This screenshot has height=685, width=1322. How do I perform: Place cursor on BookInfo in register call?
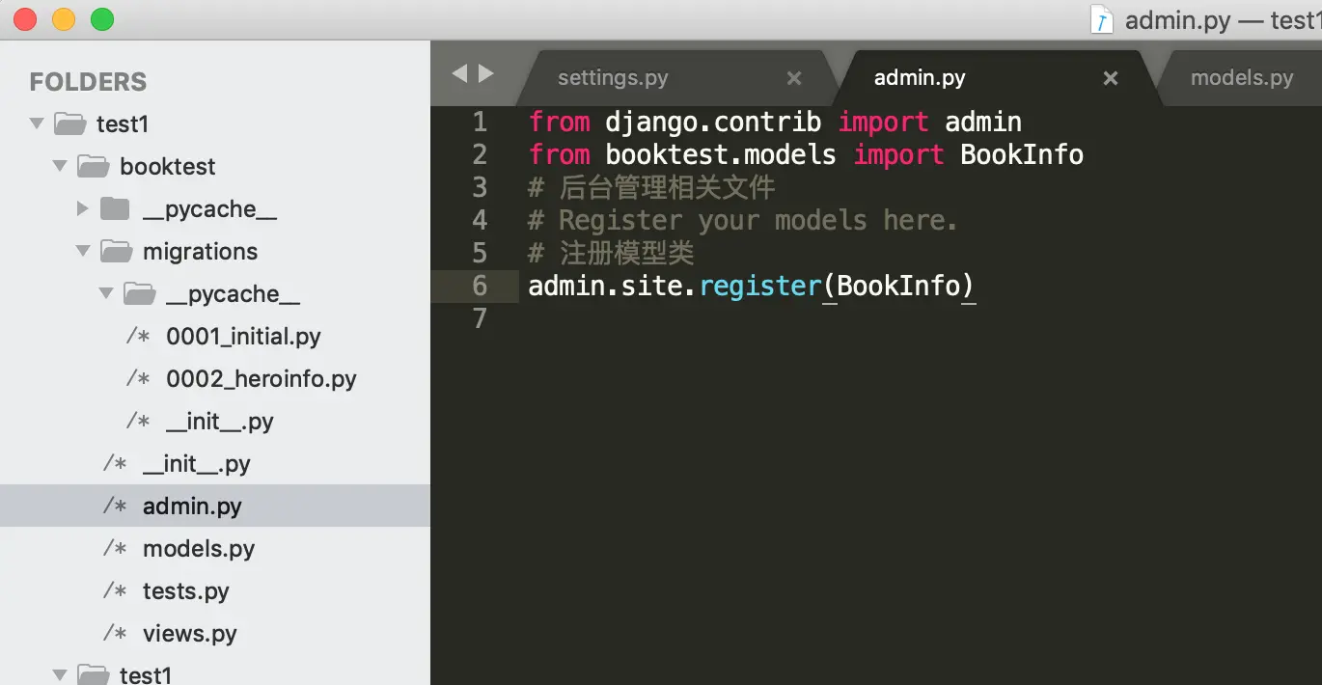(x=898, y=286)
